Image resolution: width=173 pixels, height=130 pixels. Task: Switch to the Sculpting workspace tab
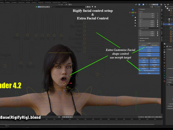coord(8,2)
